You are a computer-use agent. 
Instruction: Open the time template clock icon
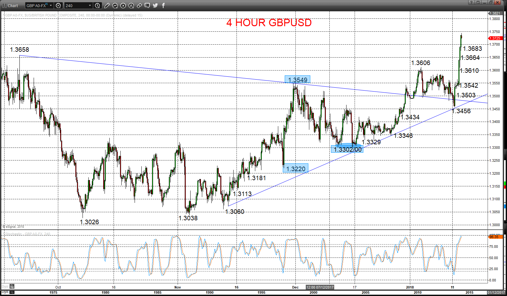(98, 5)
